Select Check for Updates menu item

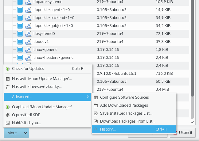[x=48, y=69]
